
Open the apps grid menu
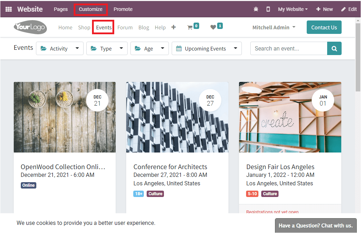coord(8,9)
